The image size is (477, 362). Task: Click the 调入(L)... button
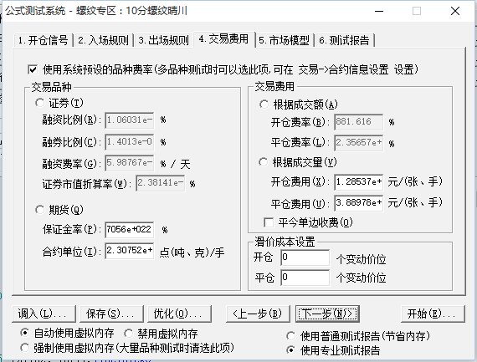44,314
